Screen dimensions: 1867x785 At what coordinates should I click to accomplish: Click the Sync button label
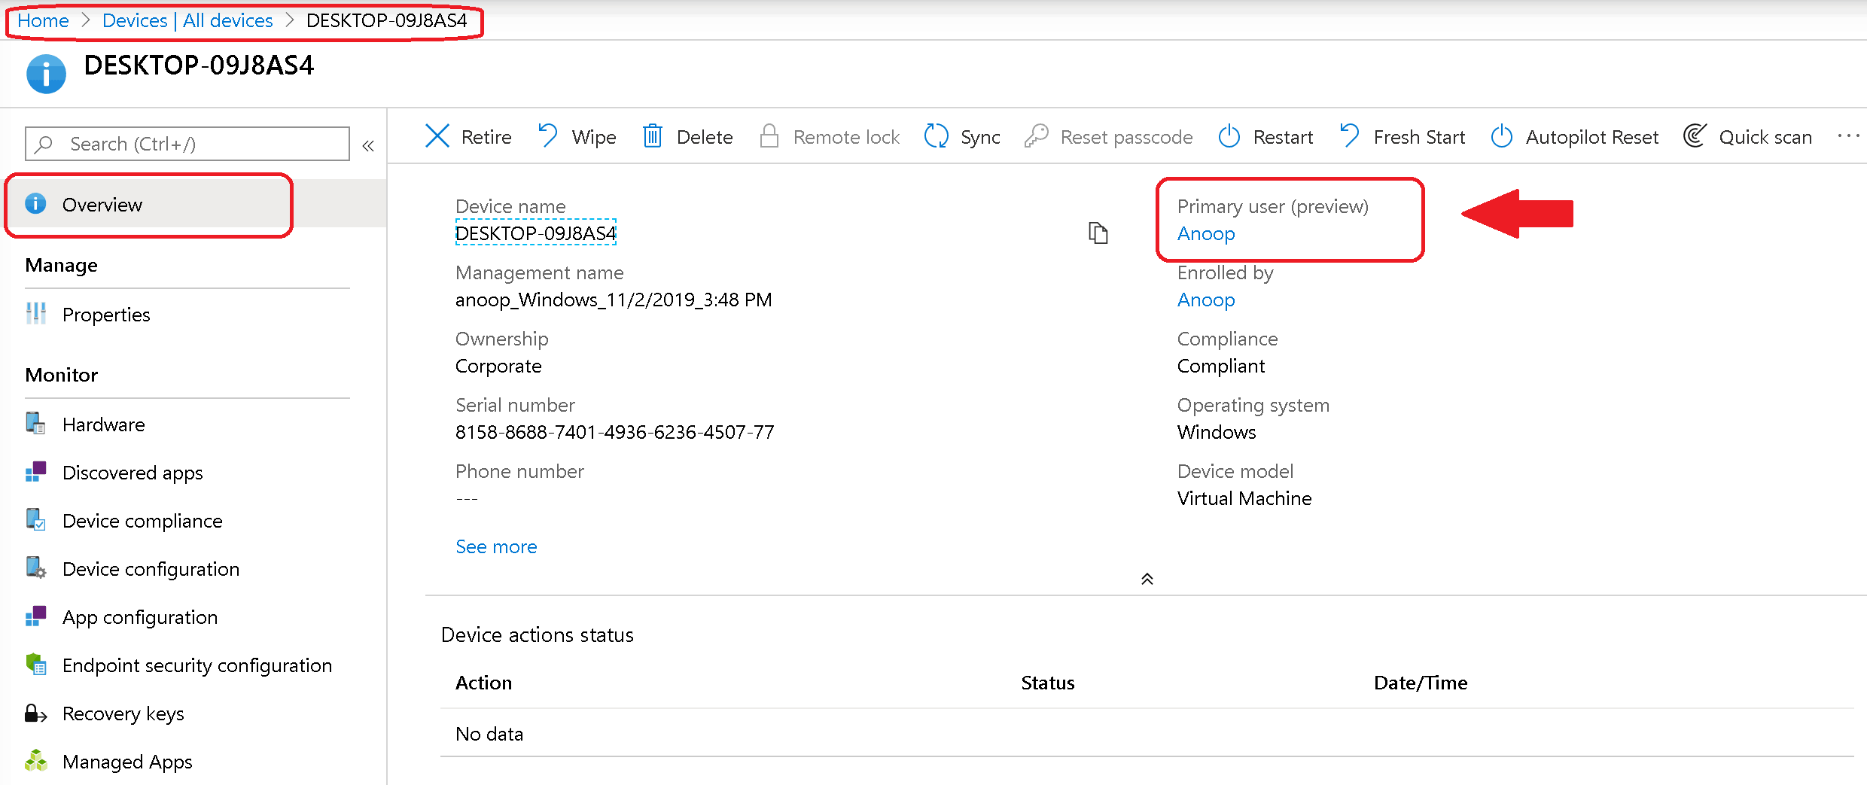point(980,137)
